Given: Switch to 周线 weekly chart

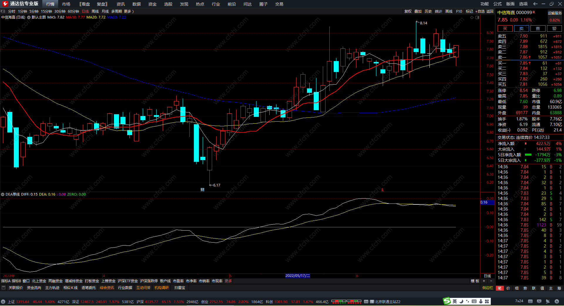Looking at the screenshot, I should 95,11.
